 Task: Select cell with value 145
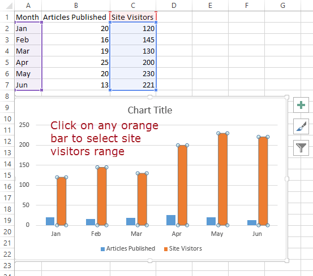point(133,40)
